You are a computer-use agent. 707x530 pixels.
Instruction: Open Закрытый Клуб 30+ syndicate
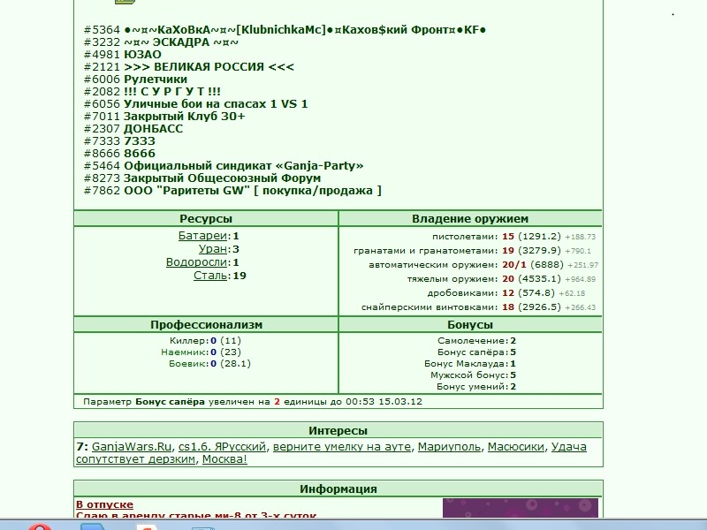pos(185,117)
